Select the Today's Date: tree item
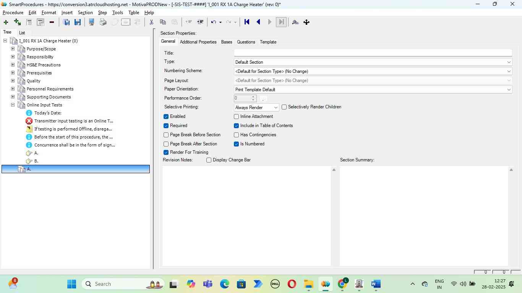 [48, 113]
